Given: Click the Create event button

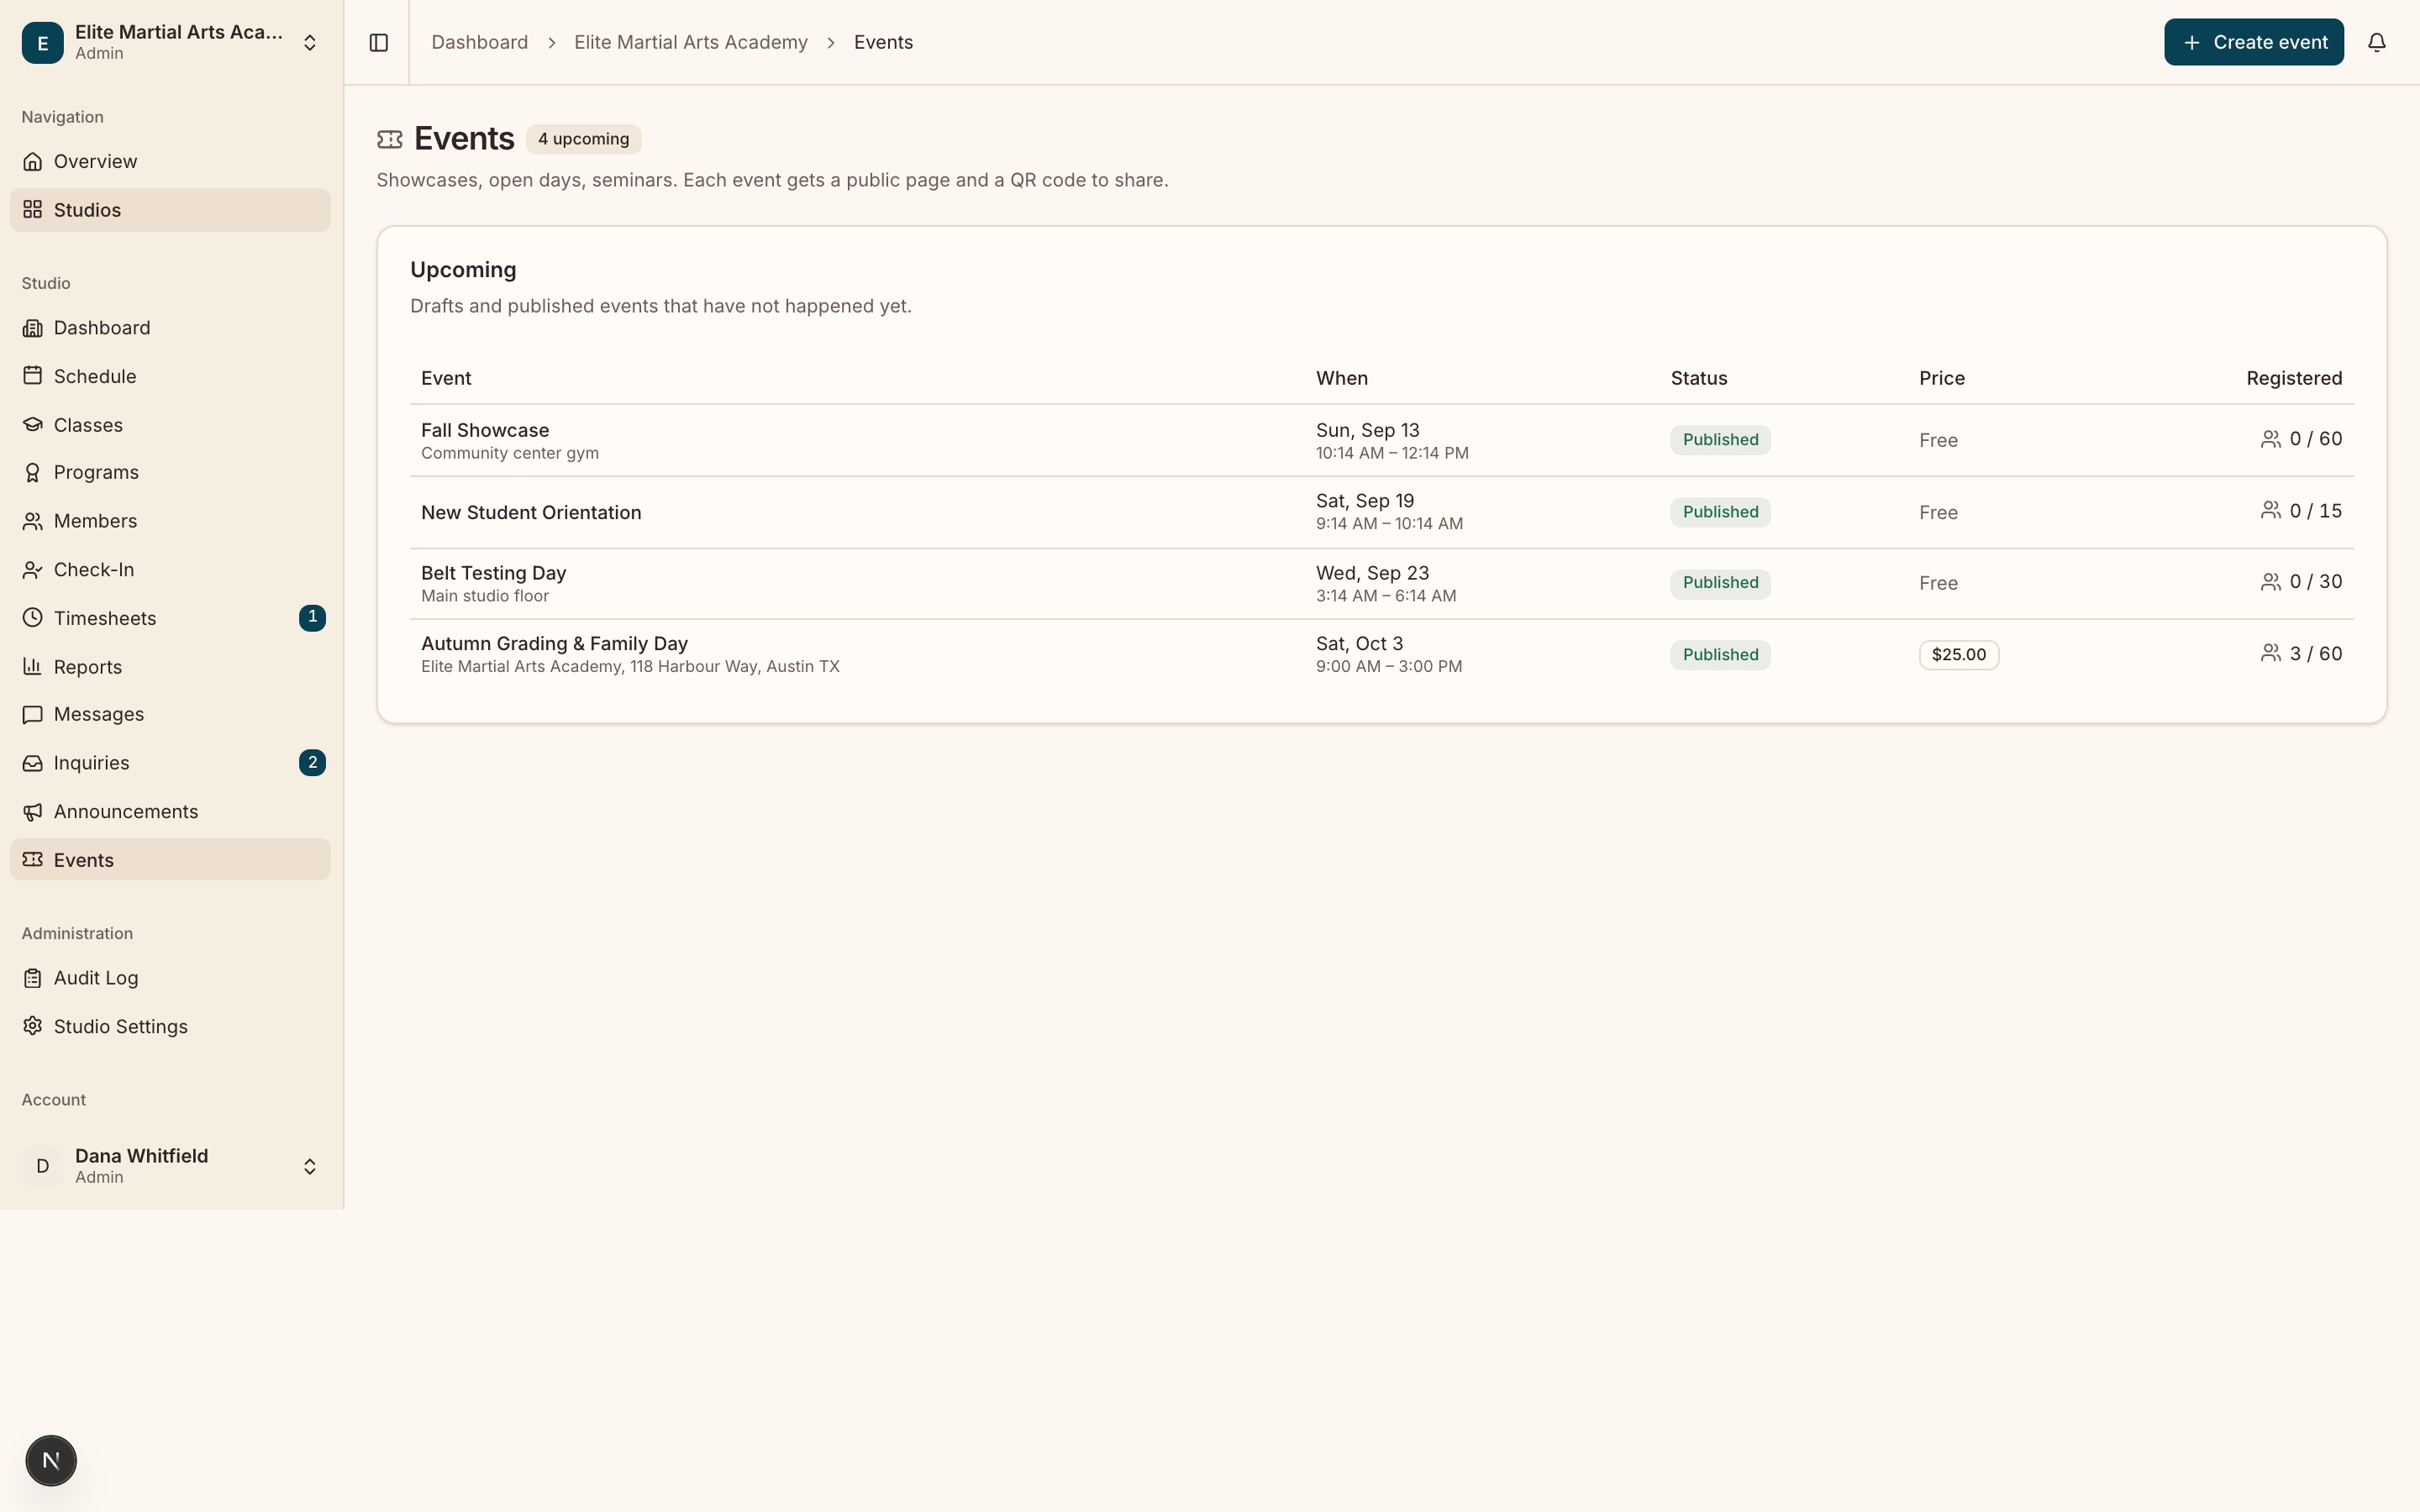Looking at the screenshot, I should tap(2254, 42).
